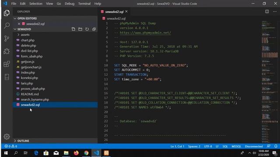Click Windows Start button
Screen dimensions: 280x157
6,153
